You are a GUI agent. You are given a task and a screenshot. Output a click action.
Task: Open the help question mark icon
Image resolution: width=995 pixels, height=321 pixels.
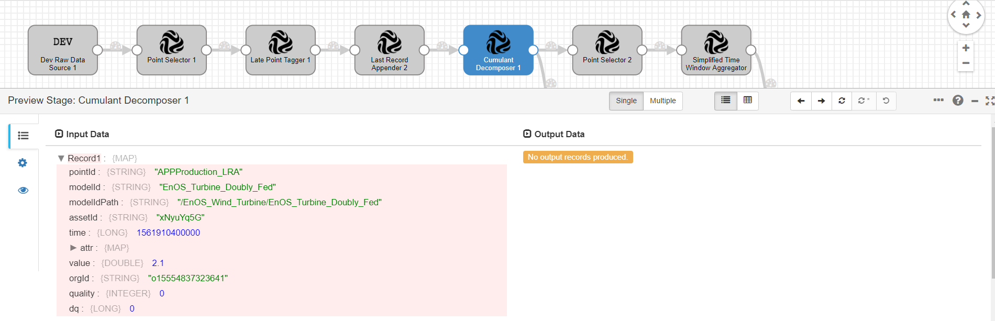[957, 101]
